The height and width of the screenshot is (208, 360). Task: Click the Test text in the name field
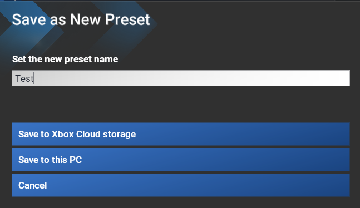pyautogui.click(x=24, y=78)
